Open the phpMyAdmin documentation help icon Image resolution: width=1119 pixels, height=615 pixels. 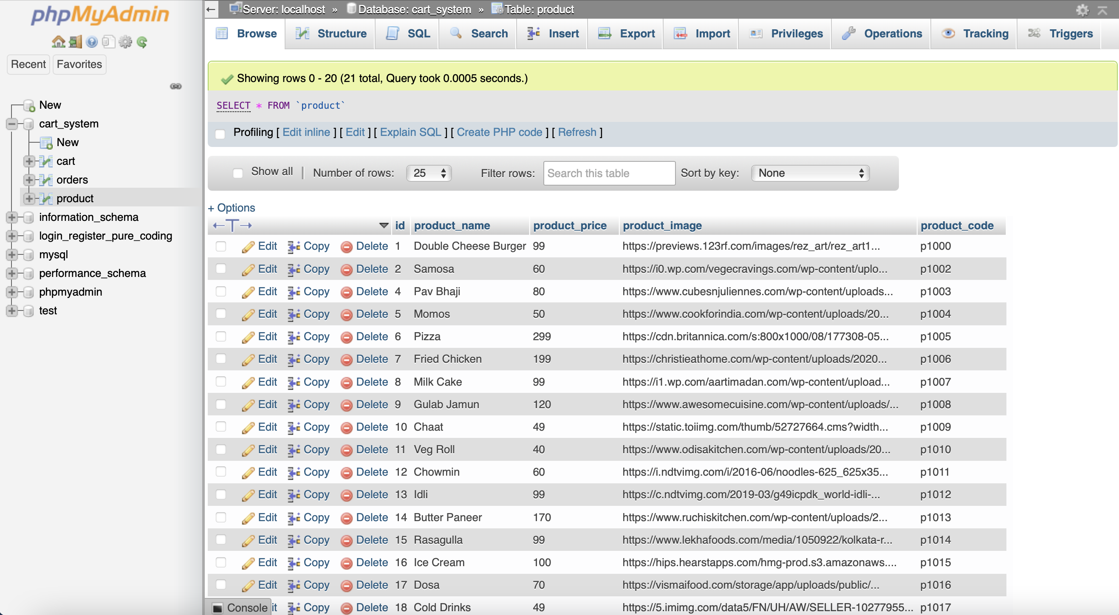click(x=92, y=42)
